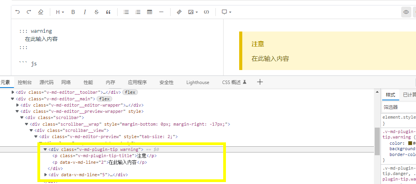The height and width of the screenshot is (184, 416).
Task: Click 在此输入内容 text in the editor
Action: (x=41, y=39)
